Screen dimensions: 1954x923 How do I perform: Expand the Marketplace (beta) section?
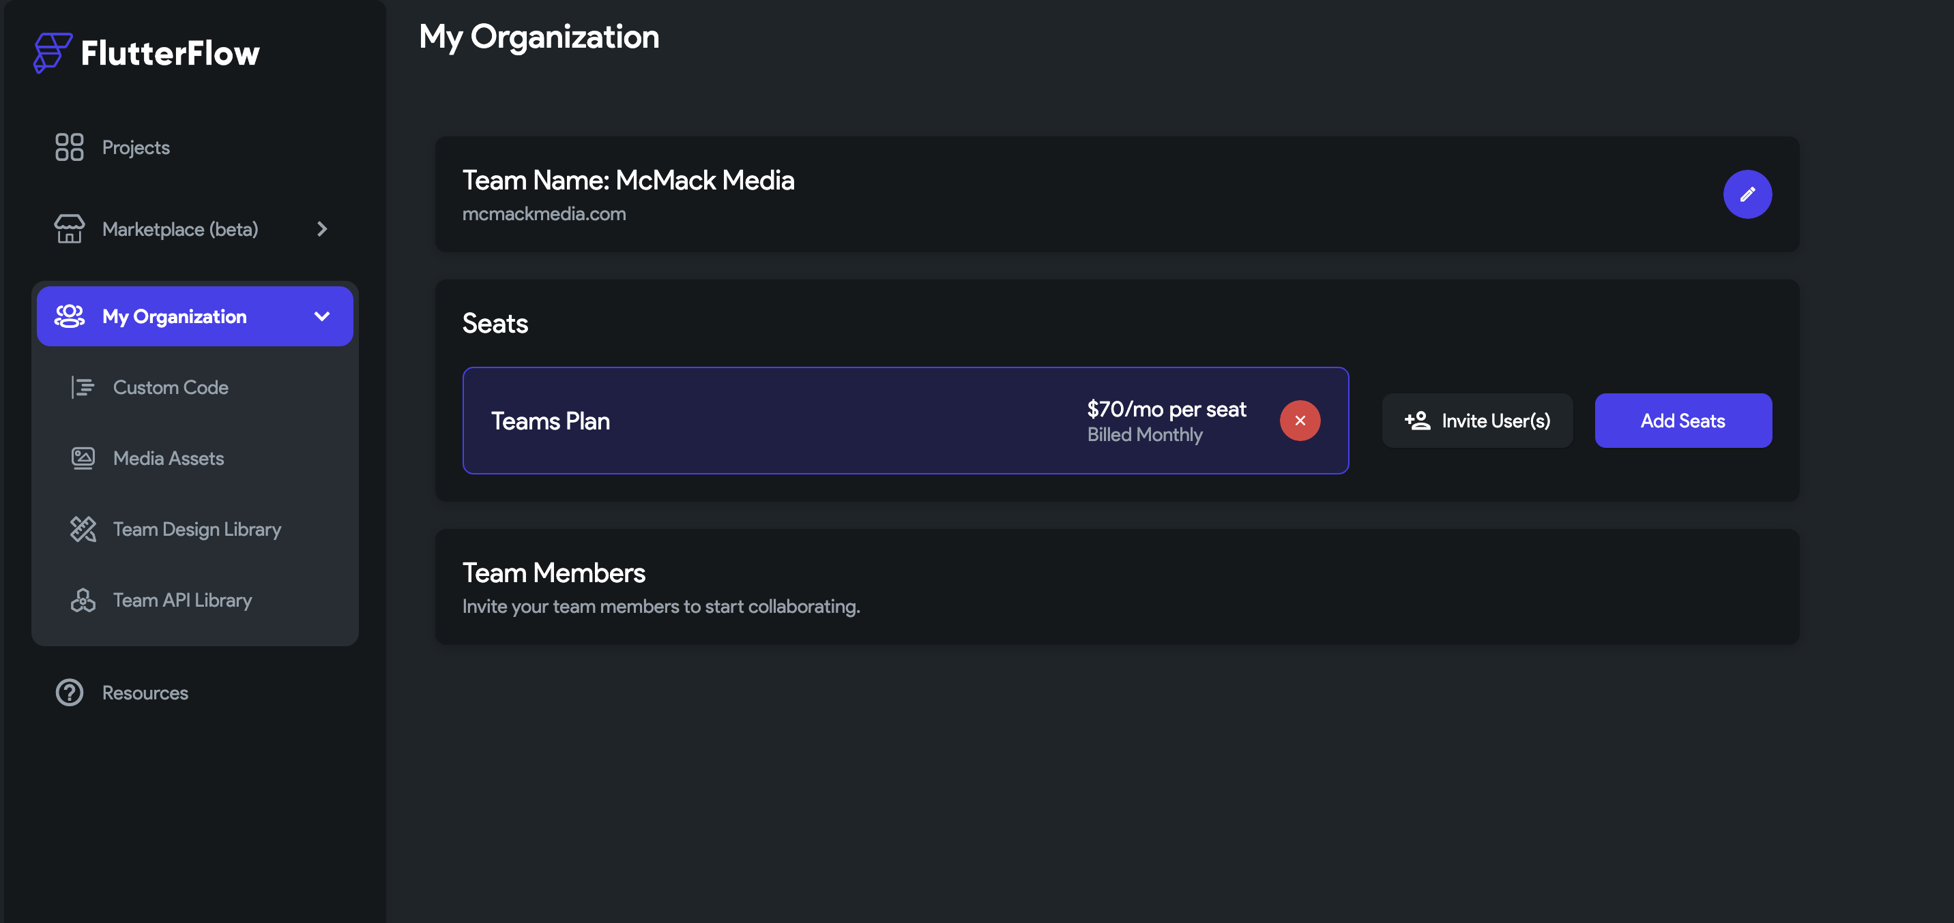coord(321,229)
